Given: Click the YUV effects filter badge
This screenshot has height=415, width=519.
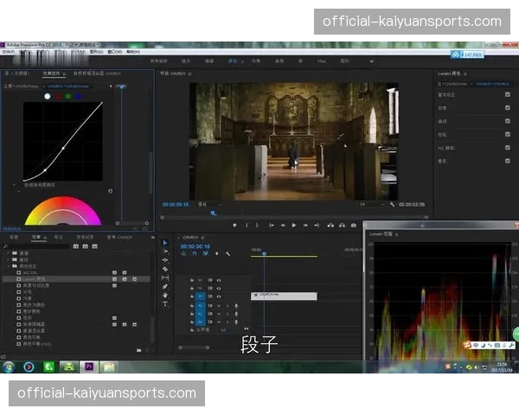Looking at the screenshot, I should (x=94, y=246).
